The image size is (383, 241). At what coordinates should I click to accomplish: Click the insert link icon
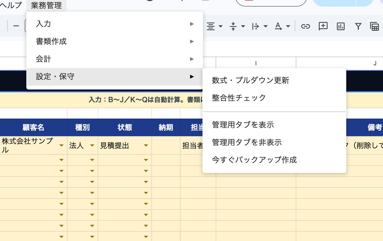pyautogui.click(x=305, y=26)
